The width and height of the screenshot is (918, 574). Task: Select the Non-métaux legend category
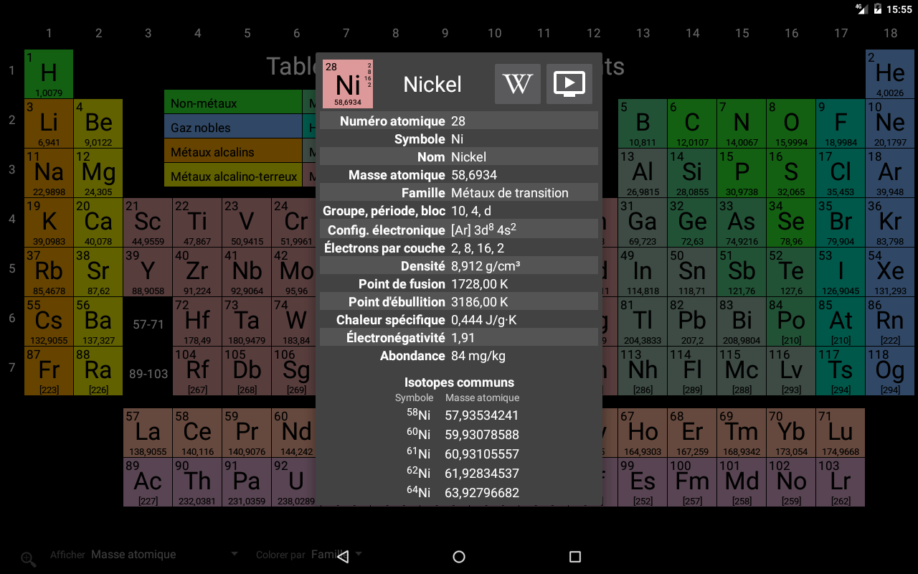232,103
